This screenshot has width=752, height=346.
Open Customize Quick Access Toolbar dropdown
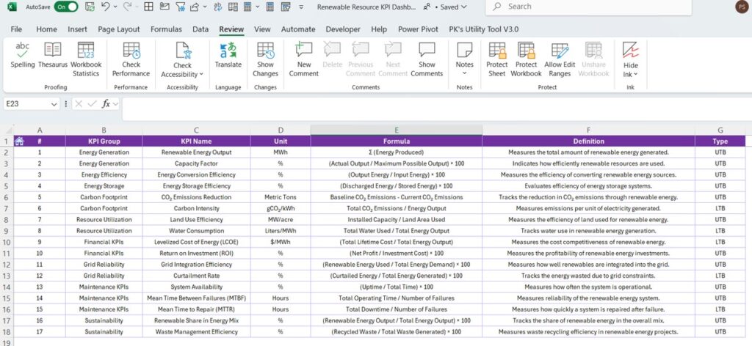300,7
